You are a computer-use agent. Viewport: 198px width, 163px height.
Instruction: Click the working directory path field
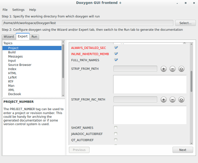click(88, 23)
